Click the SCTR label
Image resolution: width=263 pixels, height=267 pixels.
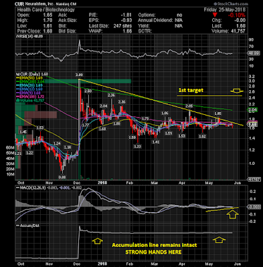pos(145,31)
